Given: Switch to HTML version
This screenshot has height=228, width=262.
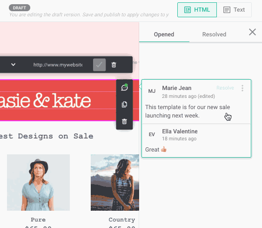Looking at the screenshot, I should (197, 10).
